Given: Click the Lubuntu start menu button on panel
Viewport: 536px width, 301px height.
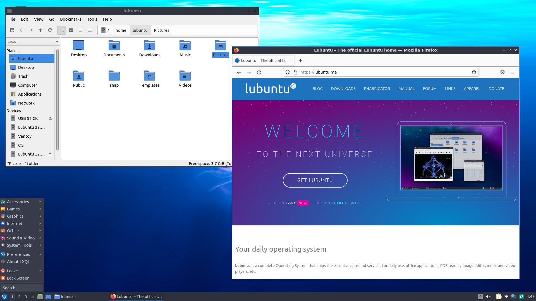Looking at the screenshot, I should [4, 297].
